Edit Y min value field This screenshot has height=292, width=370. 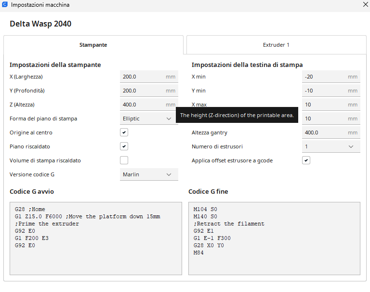(331, 91)
